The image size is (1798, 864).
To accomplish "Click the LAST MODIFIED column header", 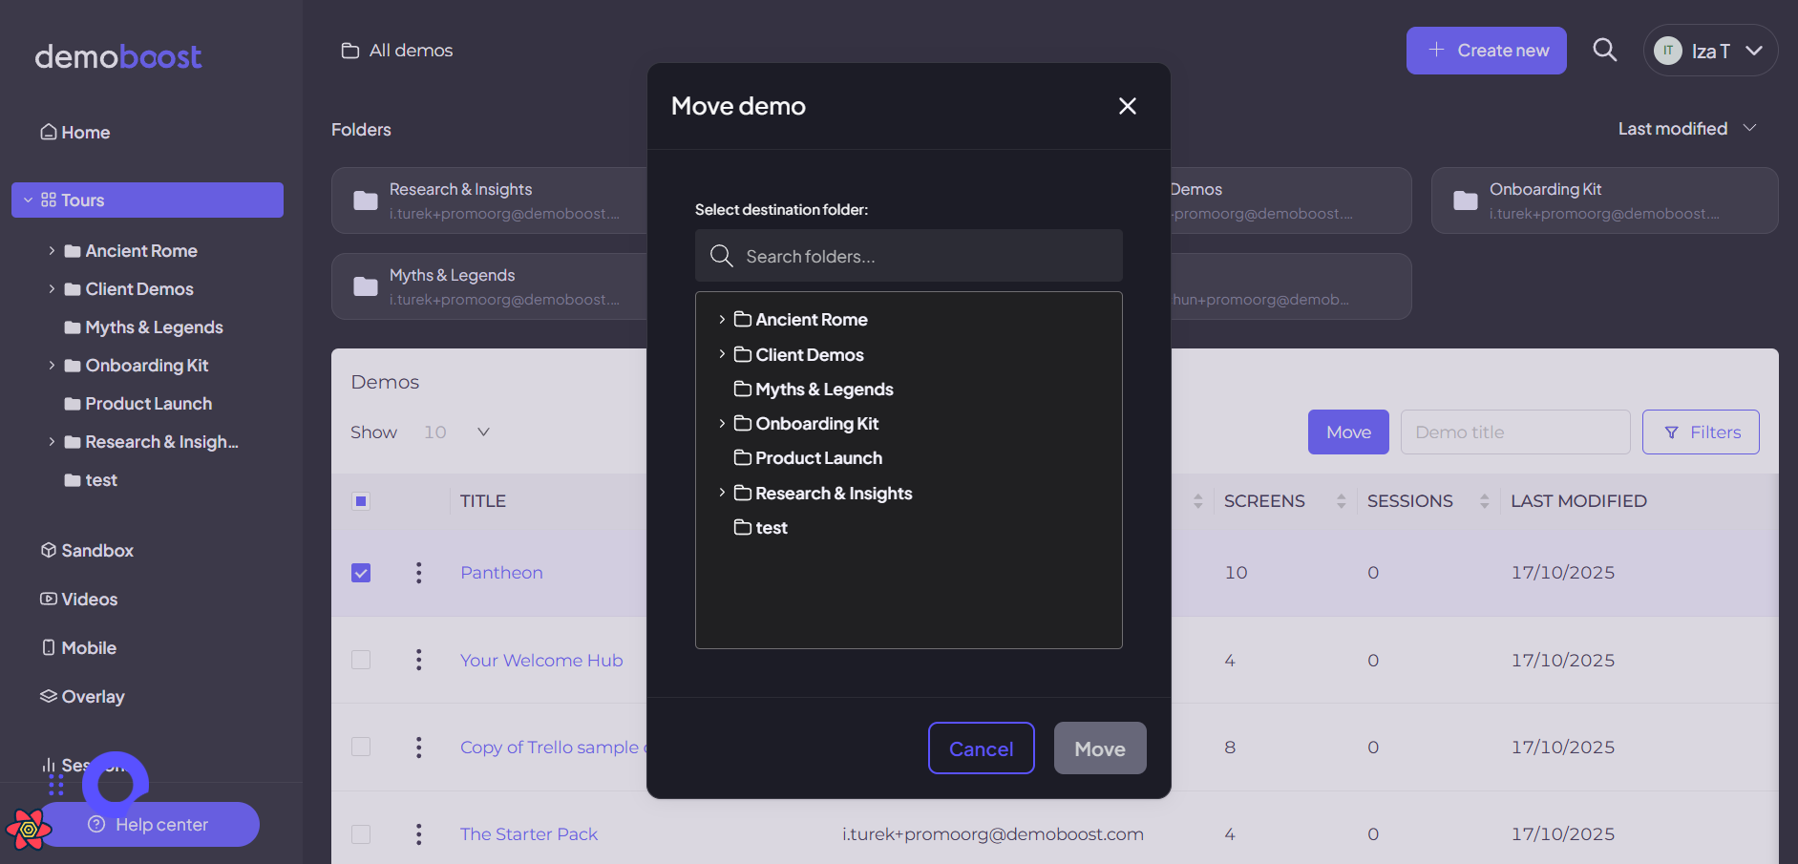I will [1578, 501].
